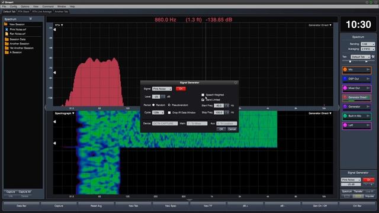Click the New Spec button
Image resolution: width=379 pixels, height=213 pixels.
coord(171,206)
